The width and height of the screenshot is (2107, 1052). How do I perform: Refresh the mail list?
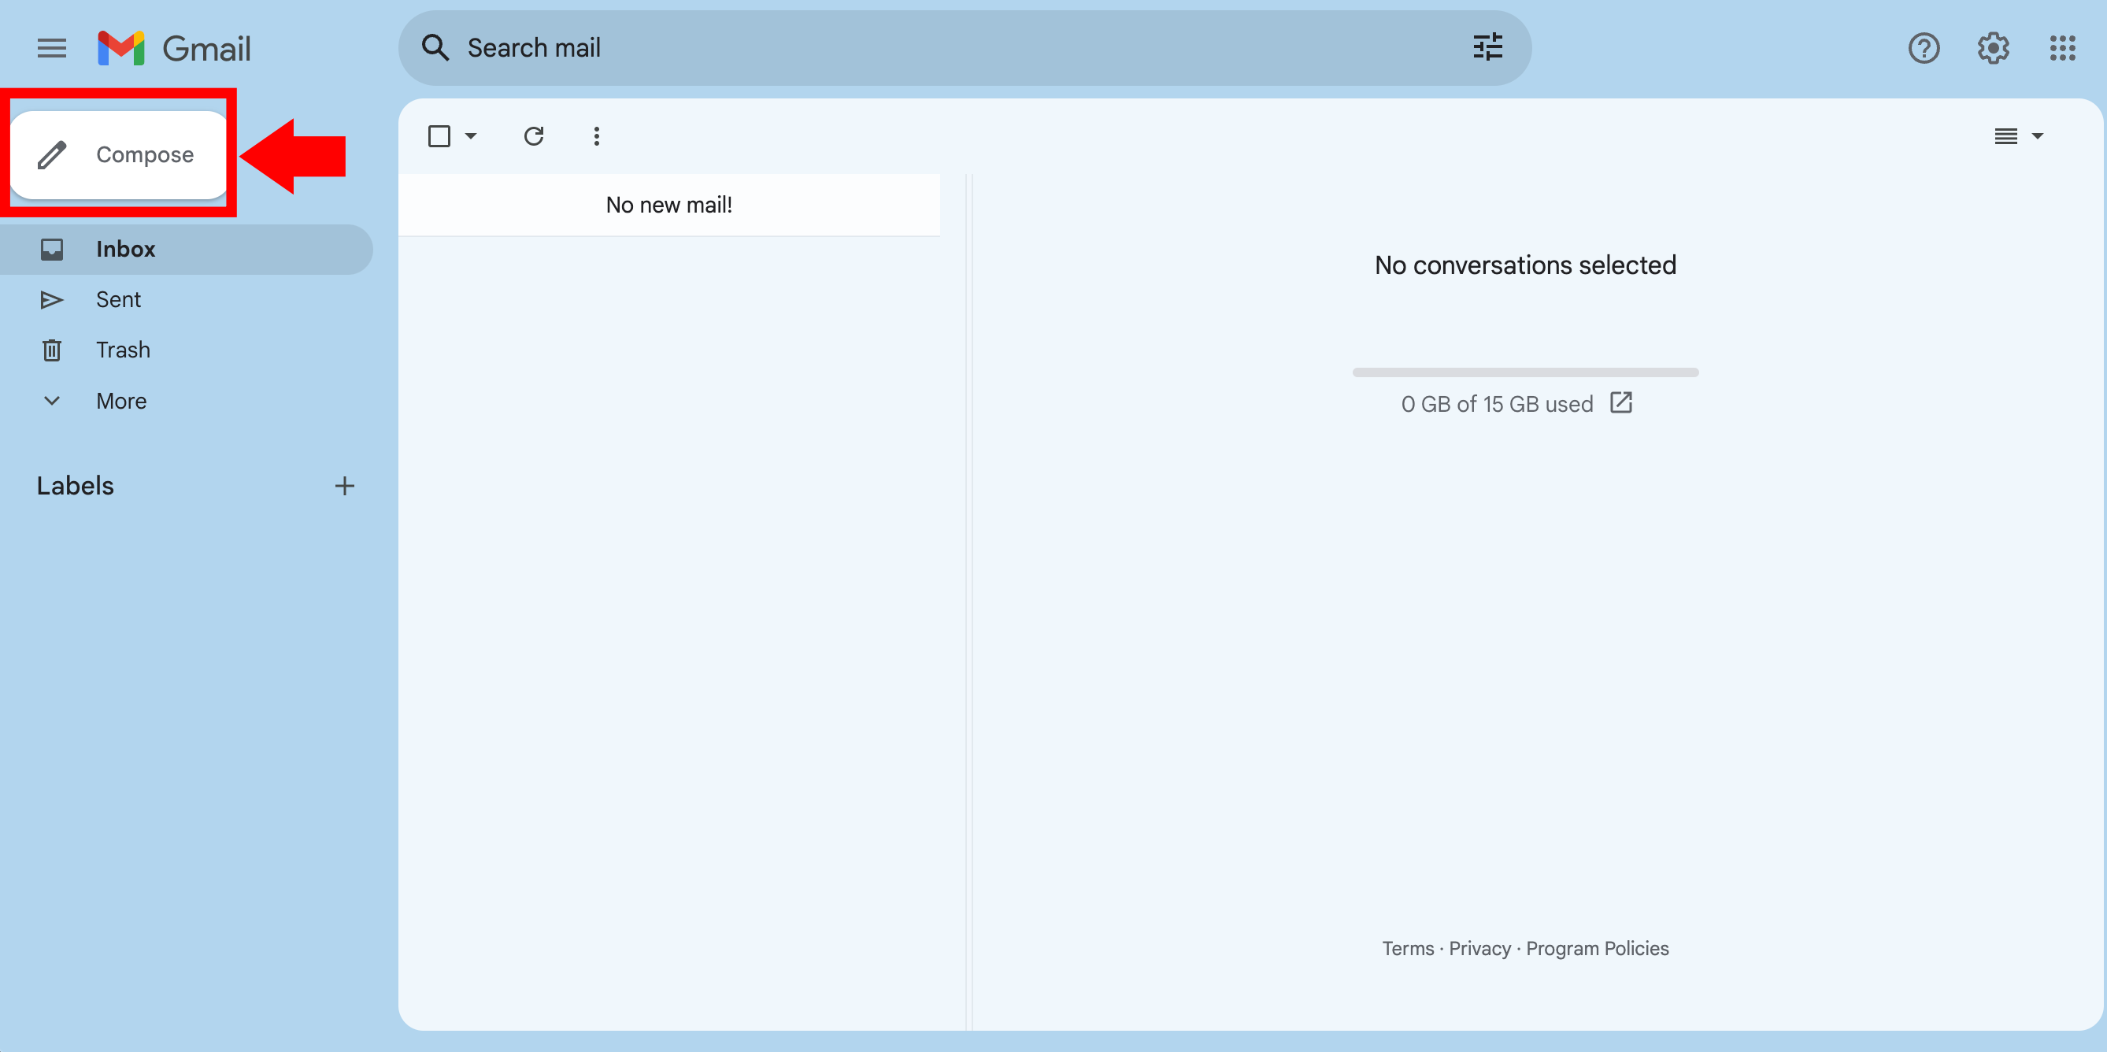coord(533,135)
